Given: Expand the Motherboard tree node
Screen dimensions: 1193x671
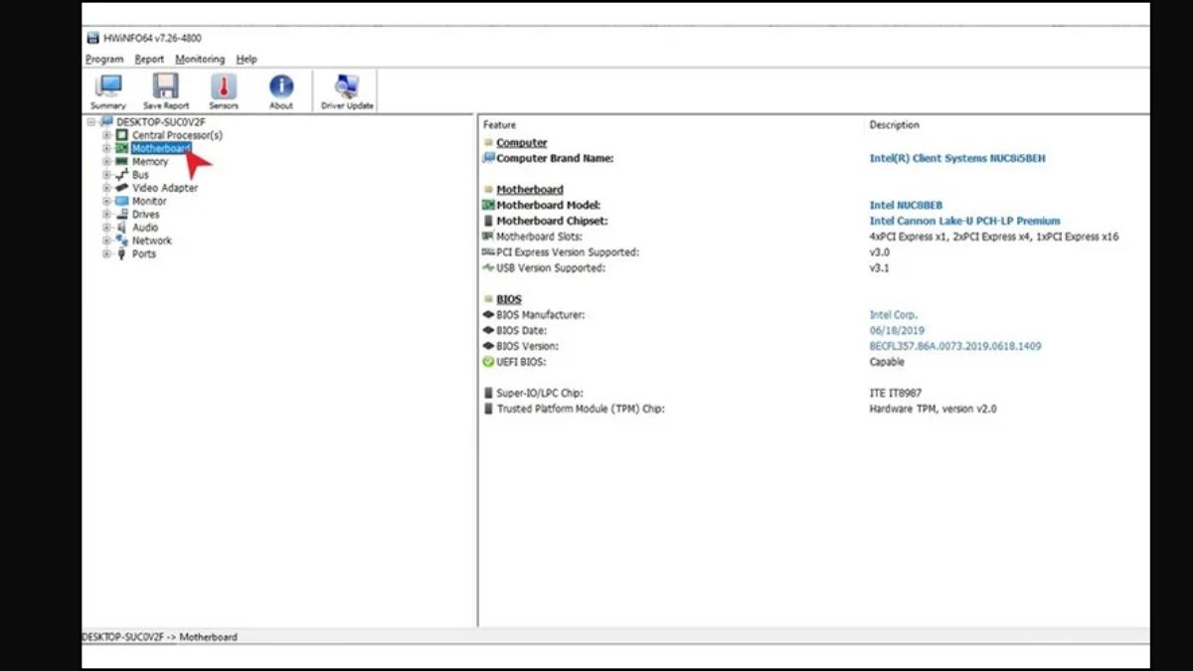Looking at the screenshot, I should click(x=106, y=148).
